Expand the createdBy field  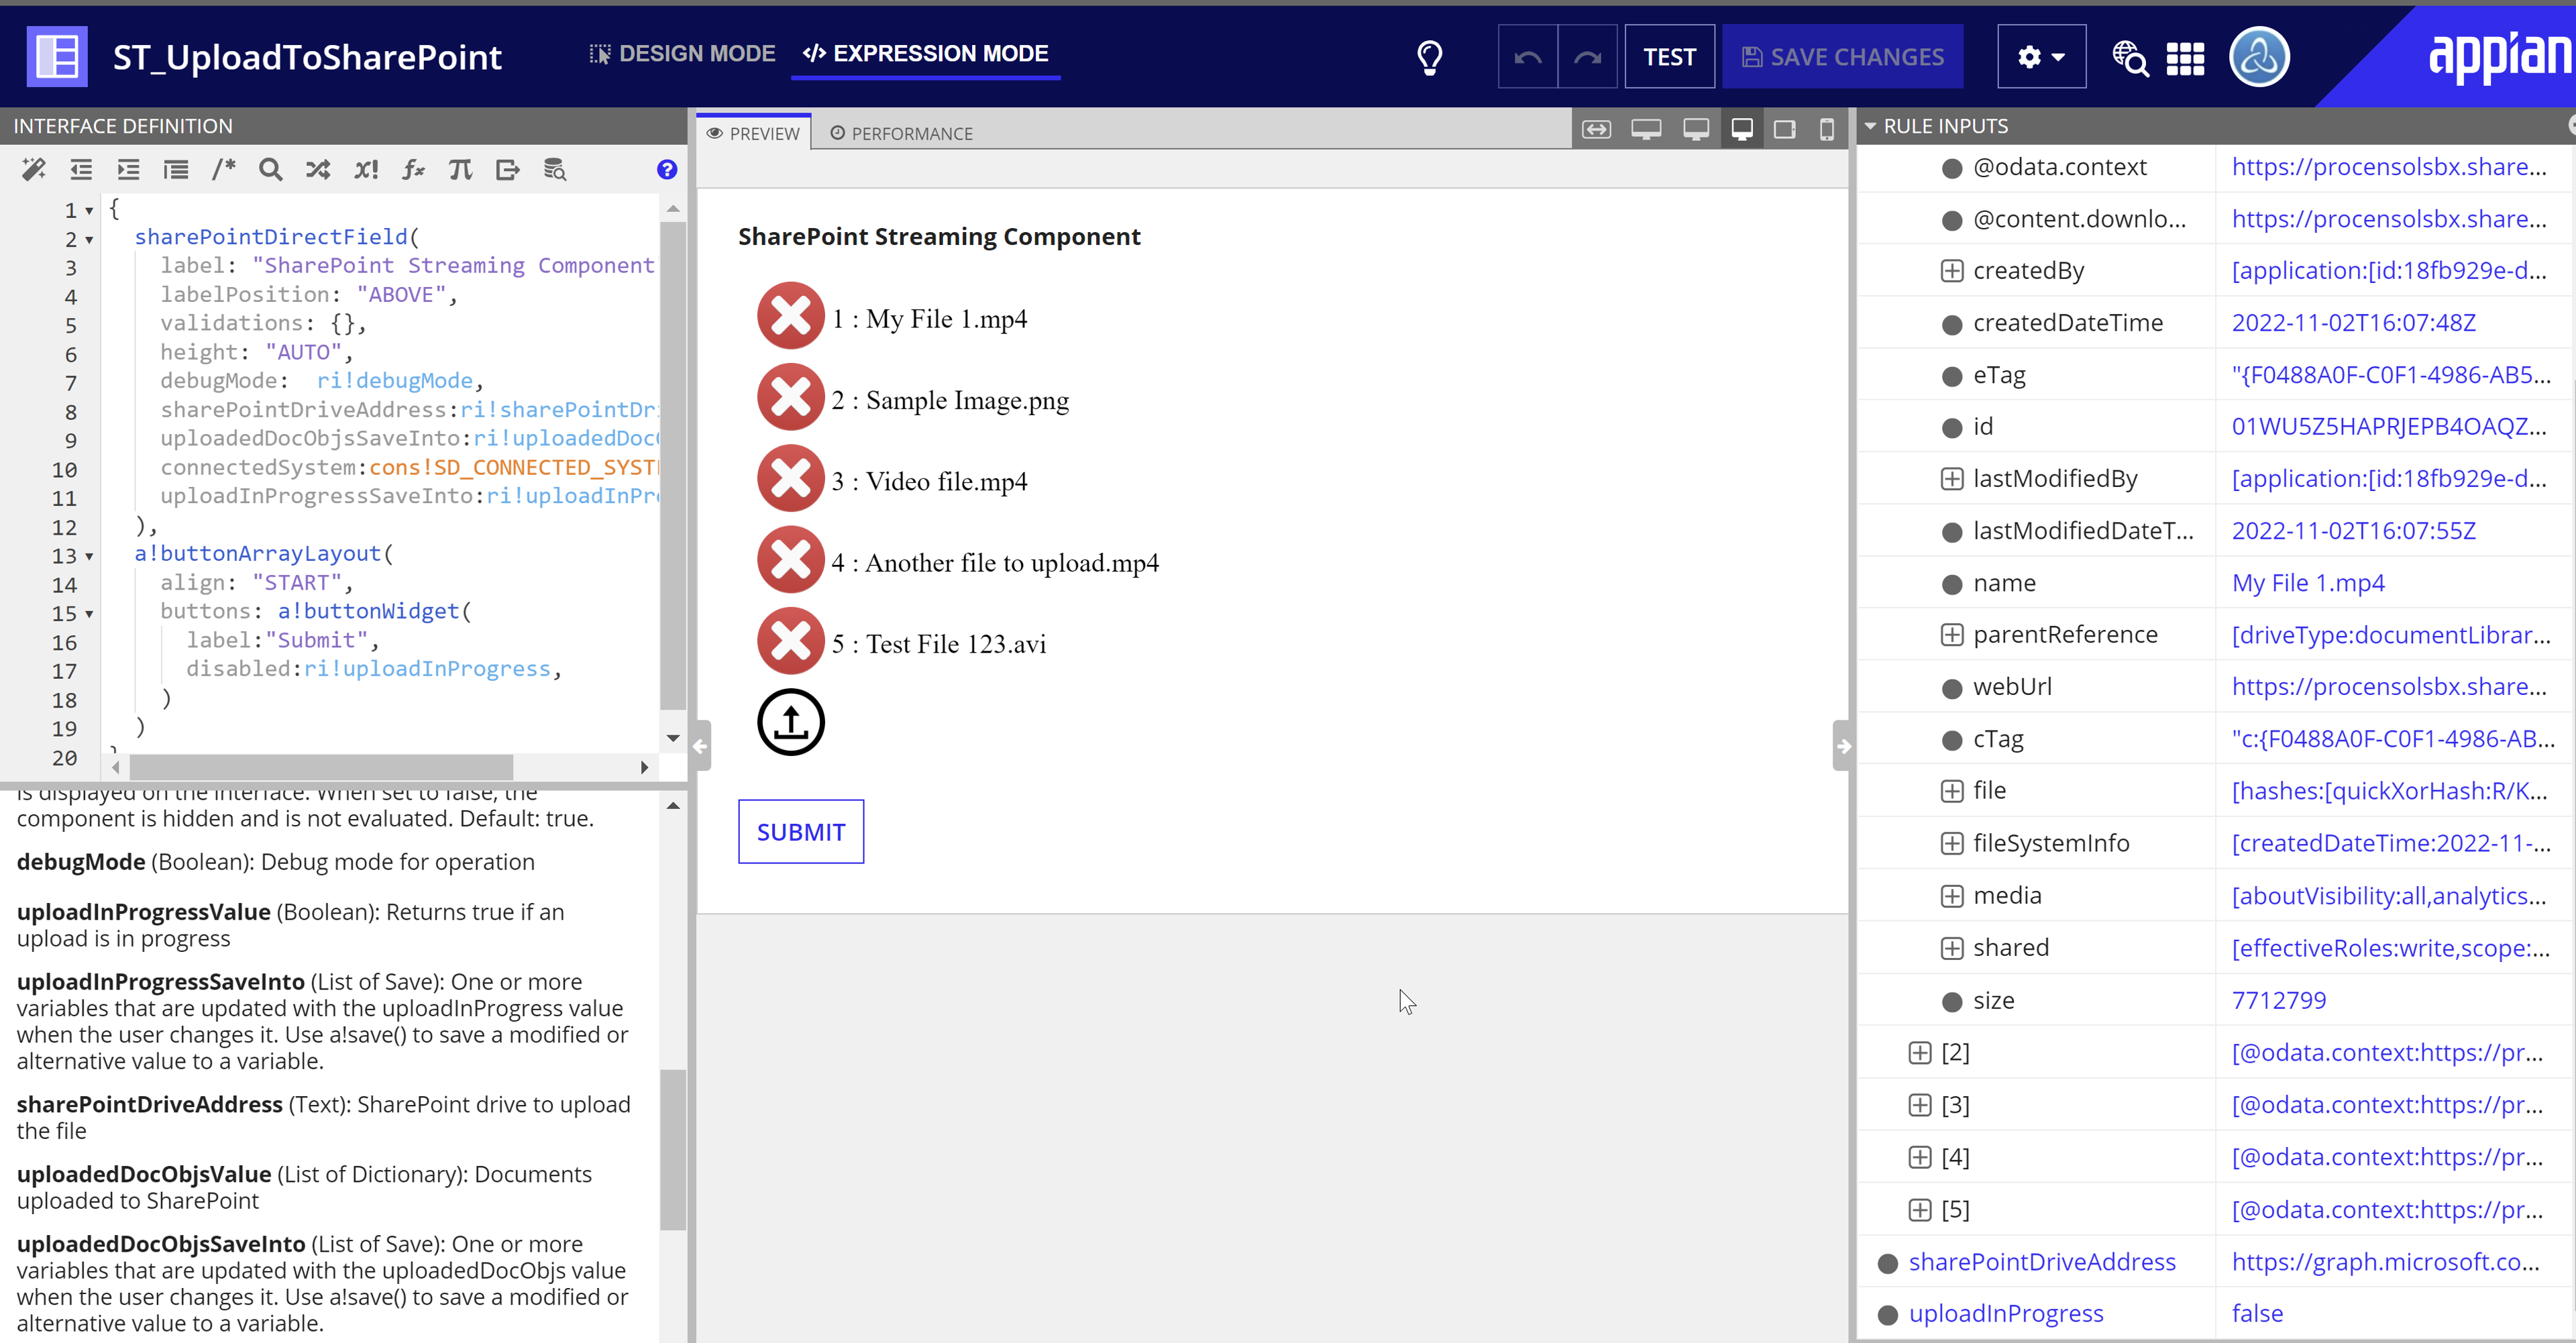1951,271
